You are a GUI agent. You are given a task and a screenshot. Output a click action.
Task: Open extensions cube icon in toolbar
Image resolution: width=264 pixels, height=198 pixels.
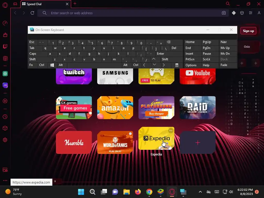[x=242, y=13]
